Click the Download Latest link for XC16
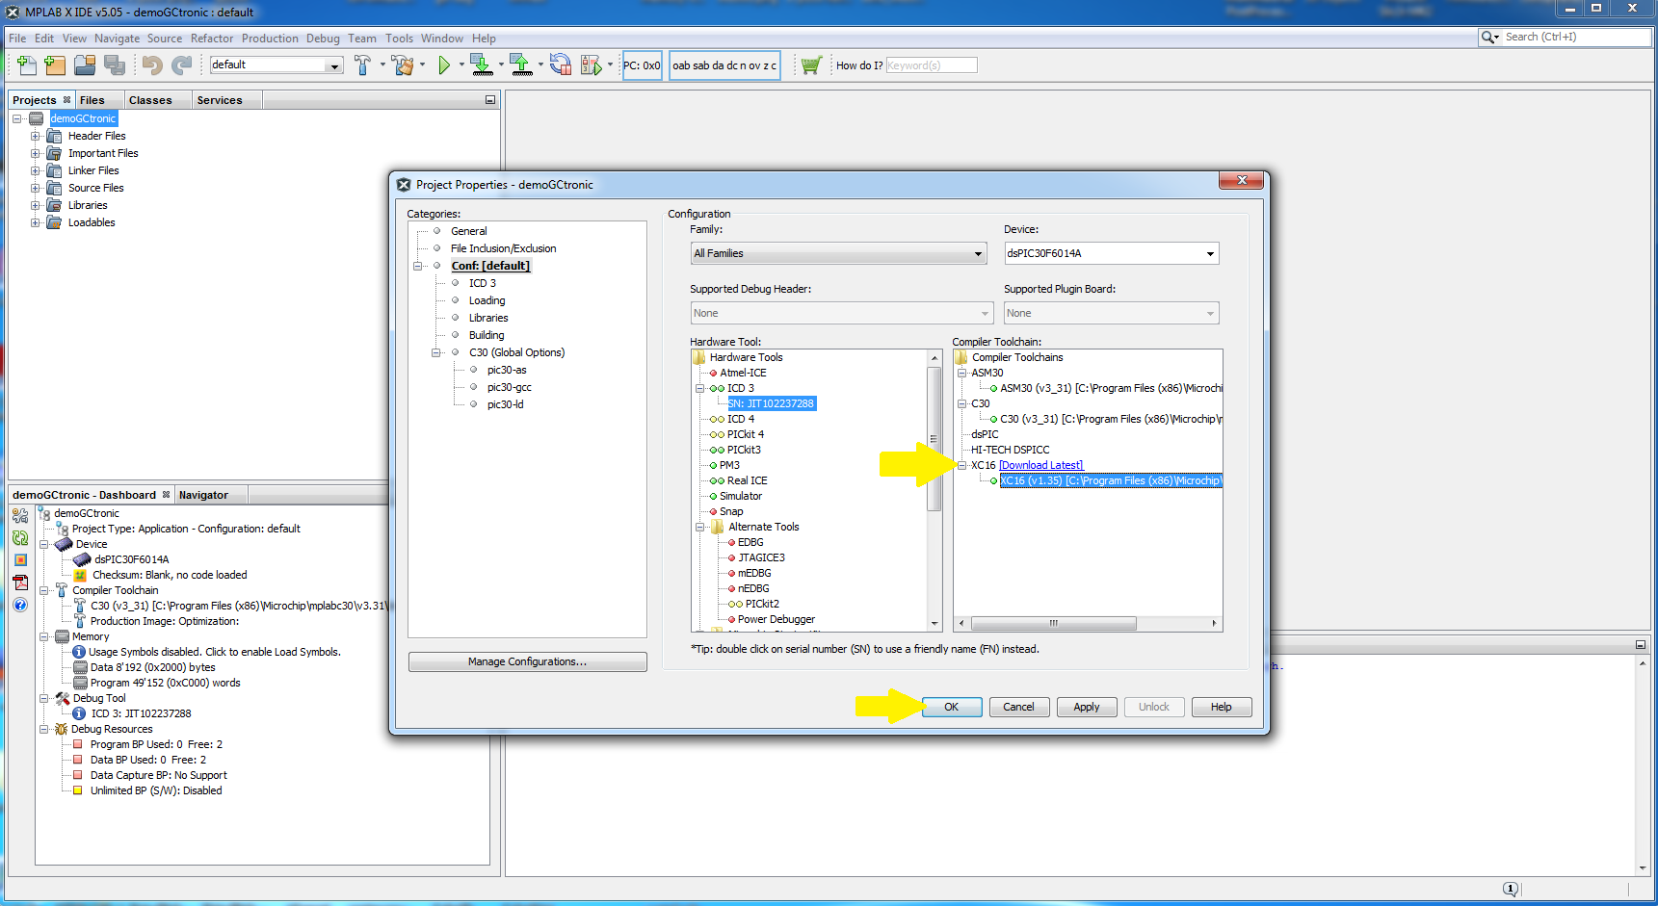This screenshot has height=906, width=1658. pyautogui.click(x=1040, y=466)
